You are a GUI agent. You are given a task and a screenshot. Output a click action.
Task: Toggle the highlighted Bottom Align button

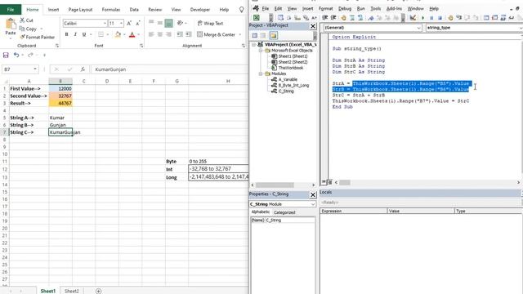[169, 23]
